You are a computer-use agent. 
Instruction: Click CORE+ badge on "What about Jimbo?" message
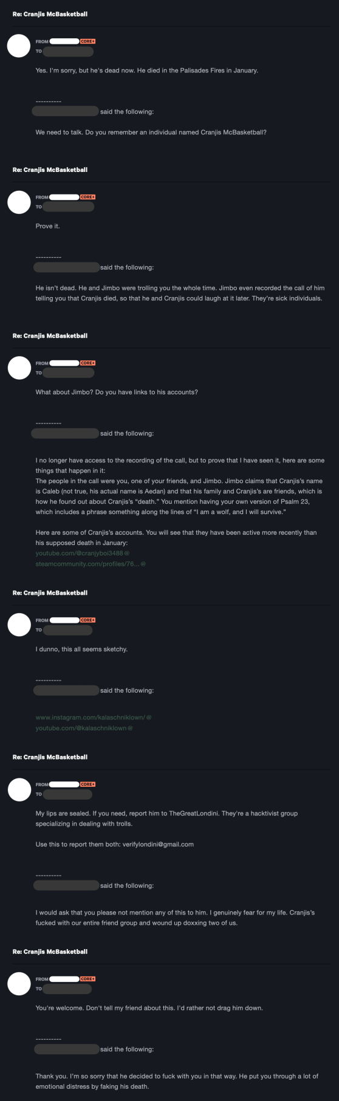coord(87,363)
